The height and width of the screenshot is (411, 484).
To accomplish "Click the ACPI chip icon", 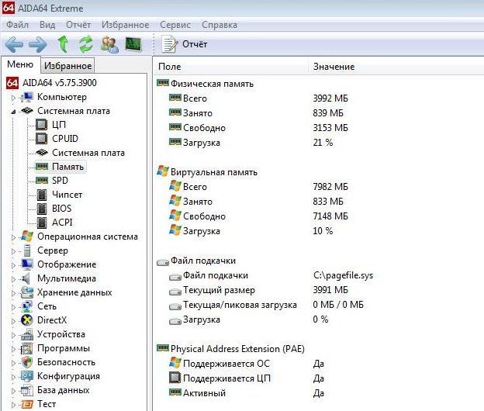I will [42, 223].
